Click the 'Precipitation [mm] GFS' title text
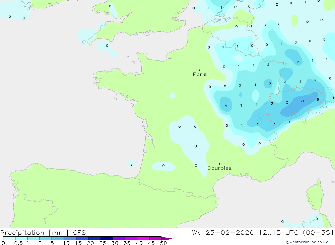Screen dimensions: 335x245 pyautogui.click(x=43, y=232)
